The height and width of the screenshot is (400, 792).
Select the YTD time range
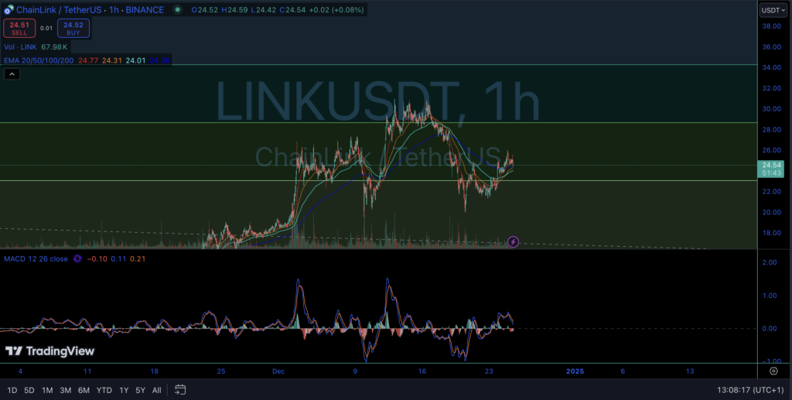104,390
